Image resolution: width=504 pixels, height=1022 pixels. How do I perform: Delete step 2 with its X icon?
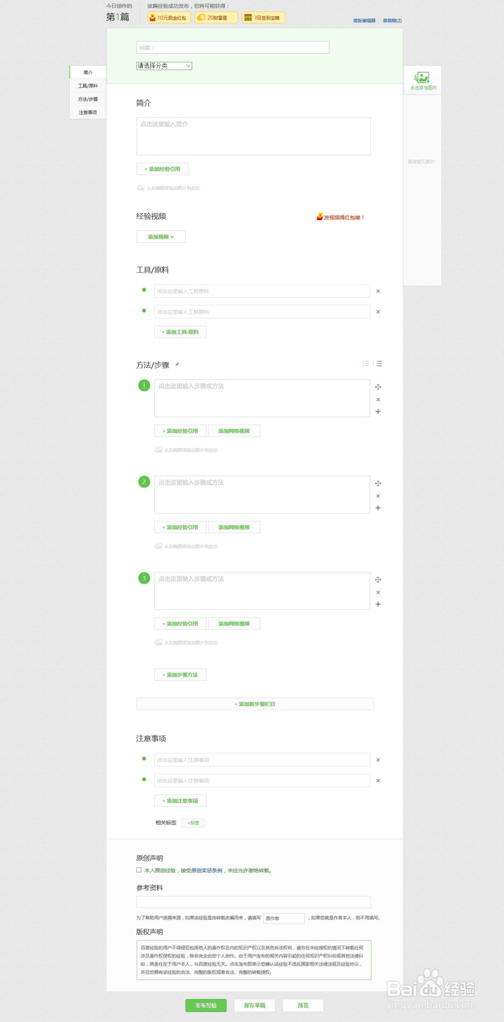(x=378, y=496)
